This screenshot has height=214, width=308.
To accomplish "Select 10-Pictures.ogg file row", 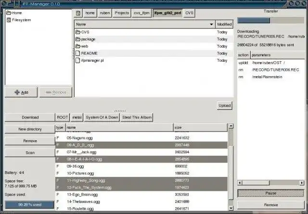I will pos(141,174).
